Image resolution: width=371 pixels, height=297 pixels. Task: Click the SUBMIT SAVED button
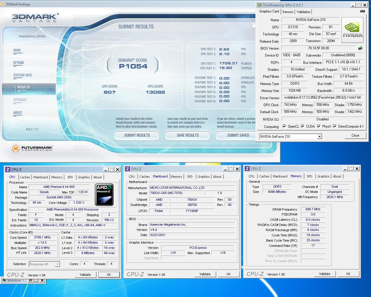(238, 135)
